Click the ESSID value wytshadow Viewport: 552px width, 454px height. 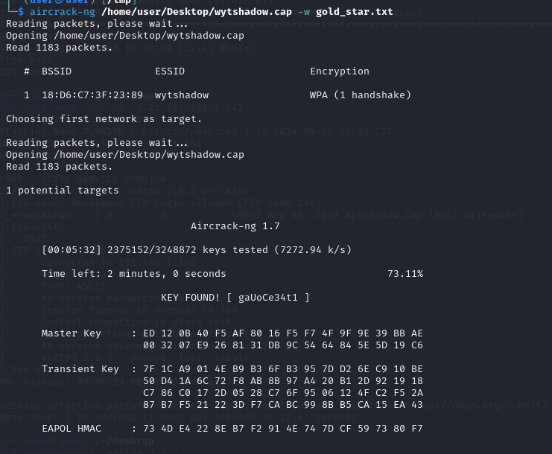[x=182, y=95]
